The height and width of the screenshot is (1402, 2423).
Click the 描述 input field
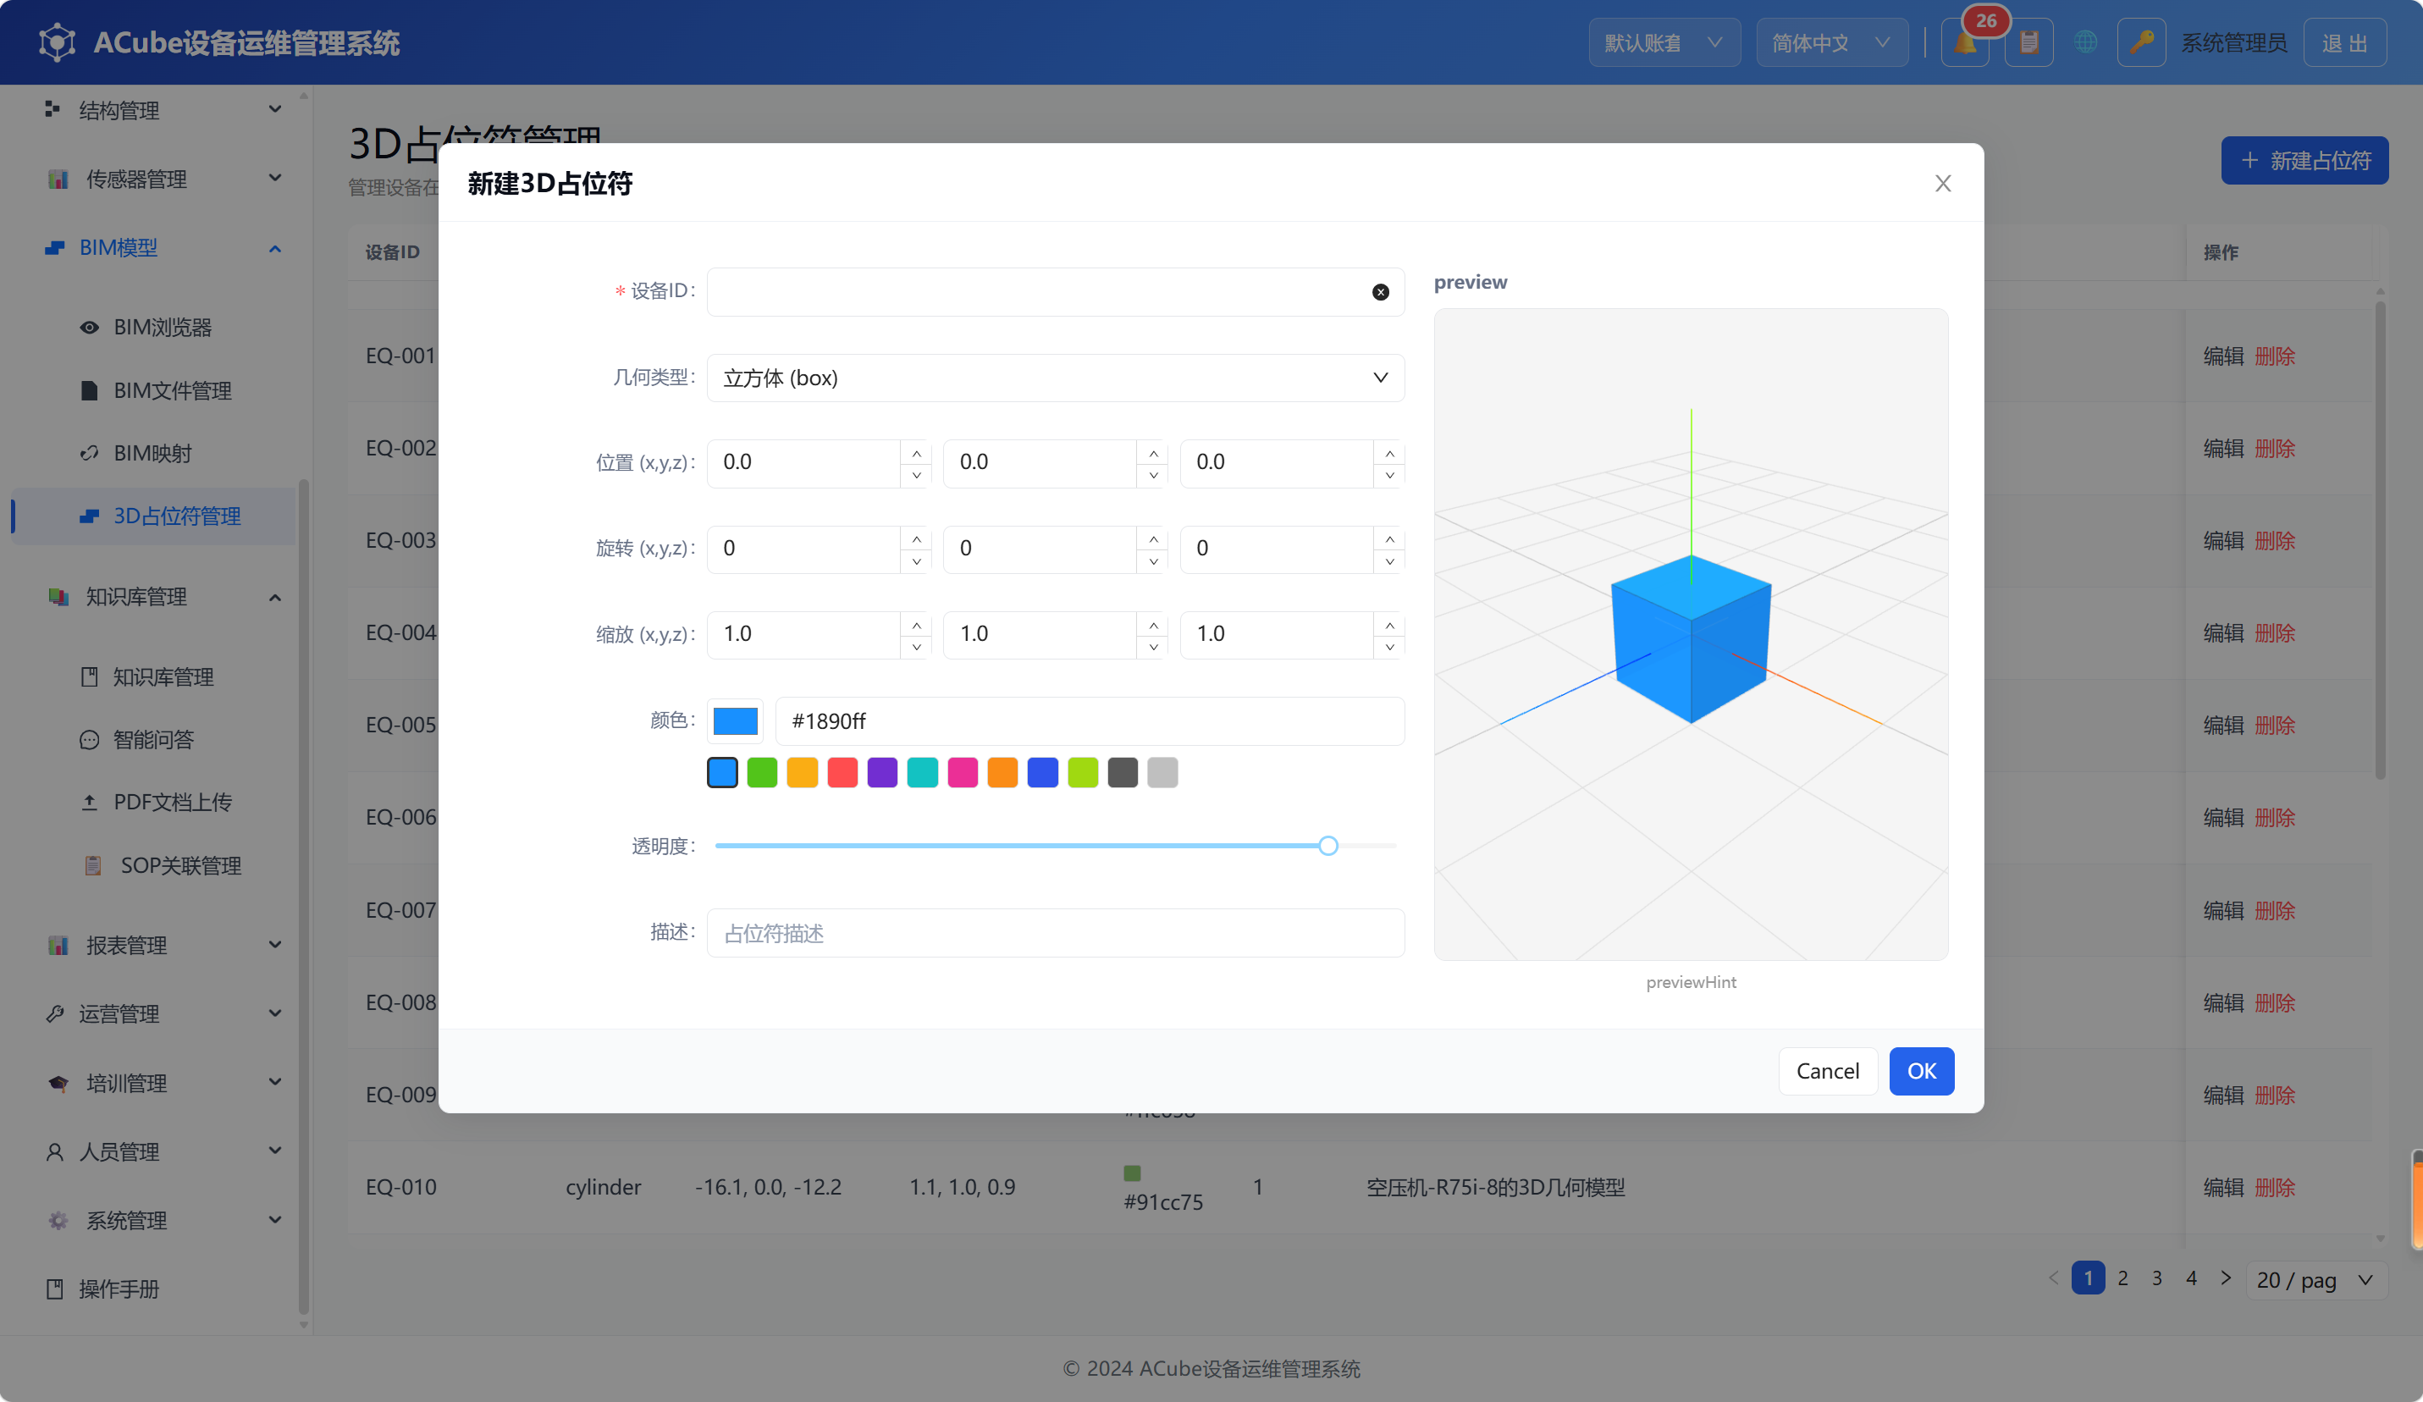click(x=1055, y=933)
